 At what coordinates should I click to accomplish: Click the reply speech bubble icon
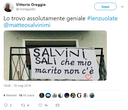pos(6,105)
